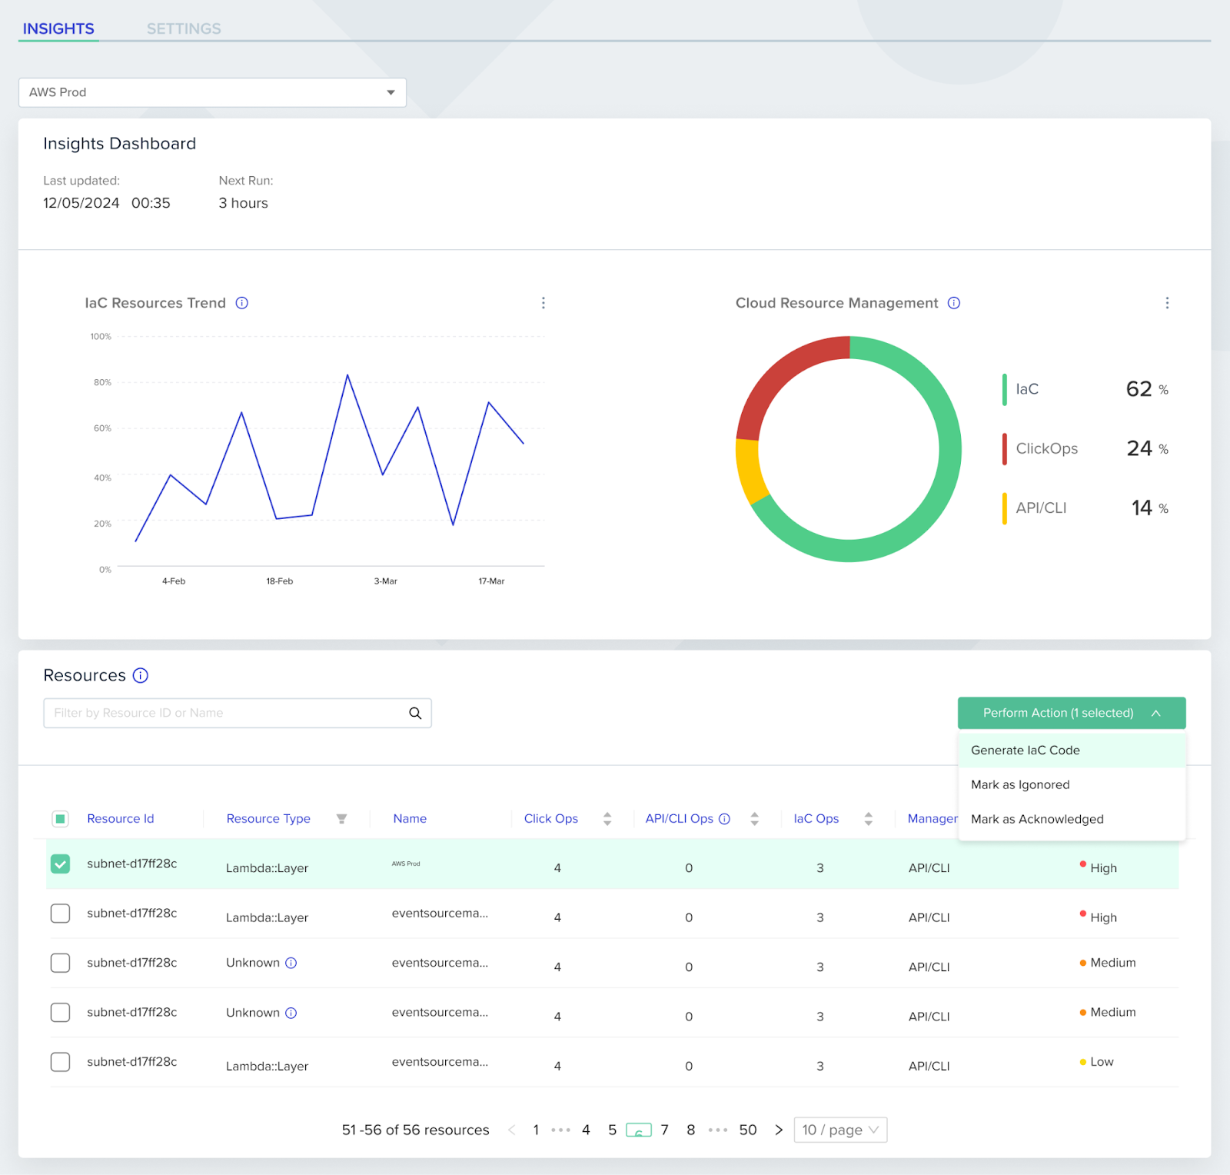Image resolution: width=1230 pixels, height=1175 pixels.
Task: Choose Generate IaC Code option
Action: (1072, 751)
